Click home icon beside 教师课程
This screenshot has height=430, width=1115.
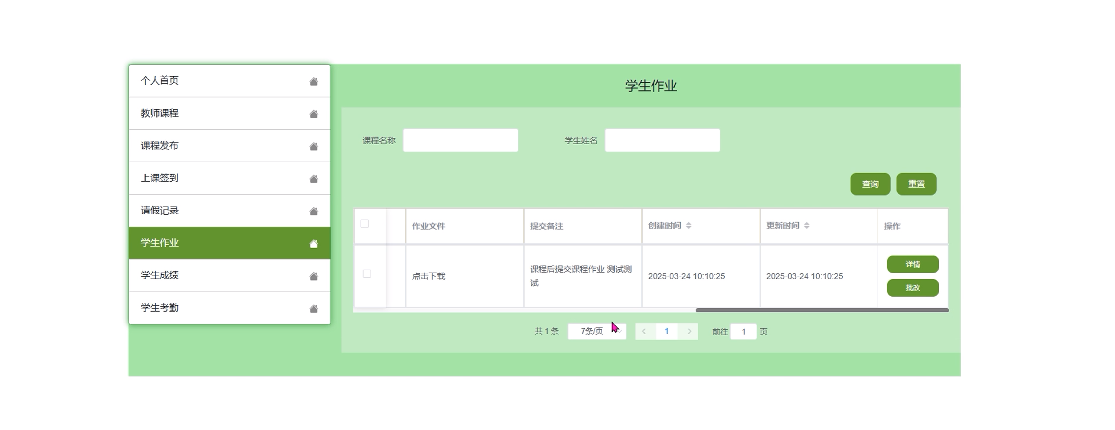point(313,114)
